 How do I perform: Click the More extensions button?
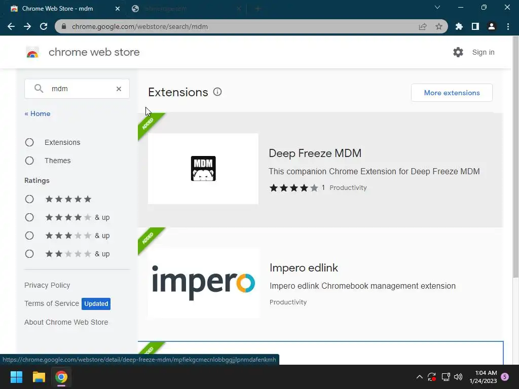click(452, 93)
